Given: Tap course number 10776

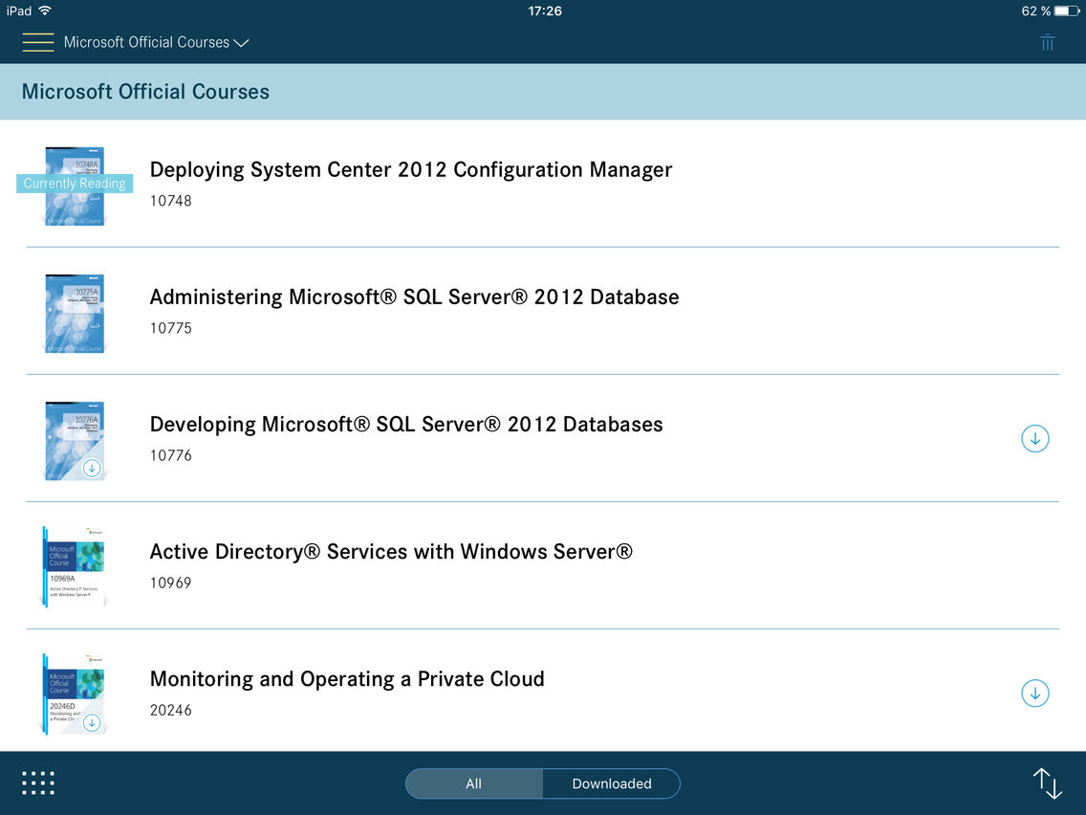Looking at the screenshot, I should coord(170,456).
